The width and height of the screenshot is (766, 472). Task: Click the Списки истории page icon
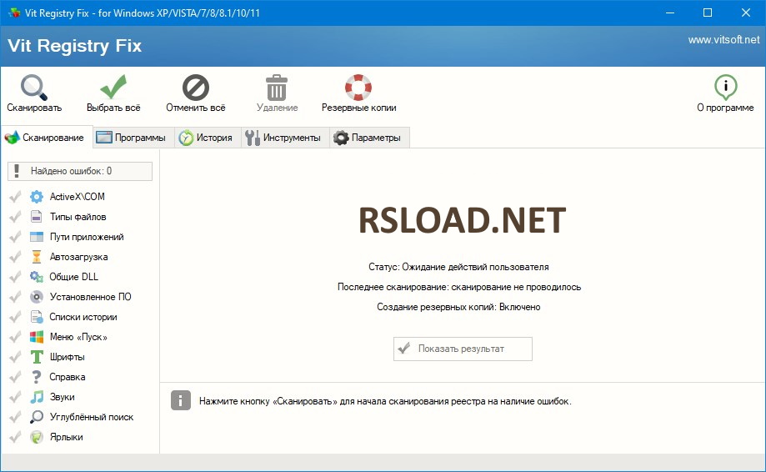coord(36,317)
